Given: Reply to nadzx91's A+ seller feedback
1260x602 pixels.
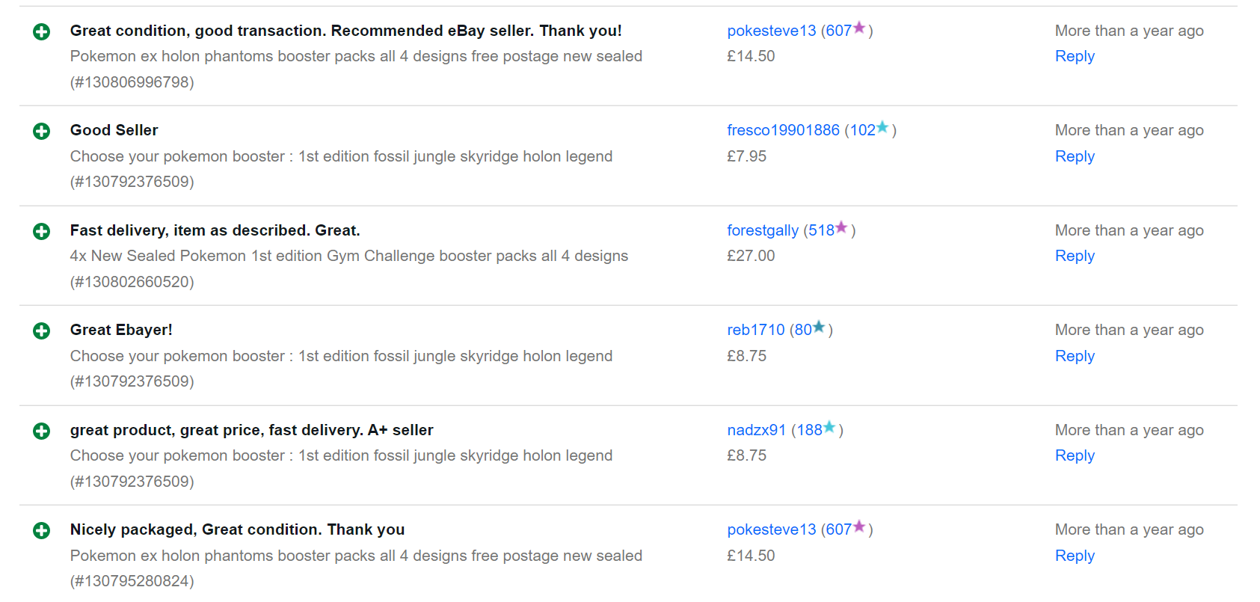Looking at the screenshot, I should [1075, 455].
